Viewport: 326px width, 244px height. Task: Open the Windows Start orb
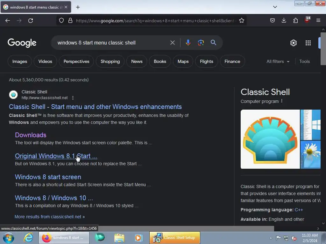coord(9,238)
